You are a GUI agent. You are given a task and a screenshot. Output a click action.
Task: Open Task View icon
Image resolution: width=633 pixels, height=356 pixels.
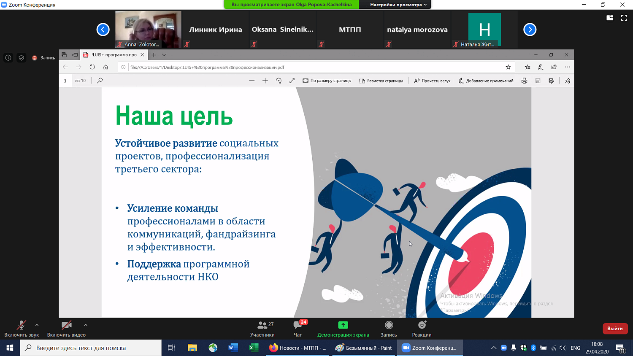[171, 348]
